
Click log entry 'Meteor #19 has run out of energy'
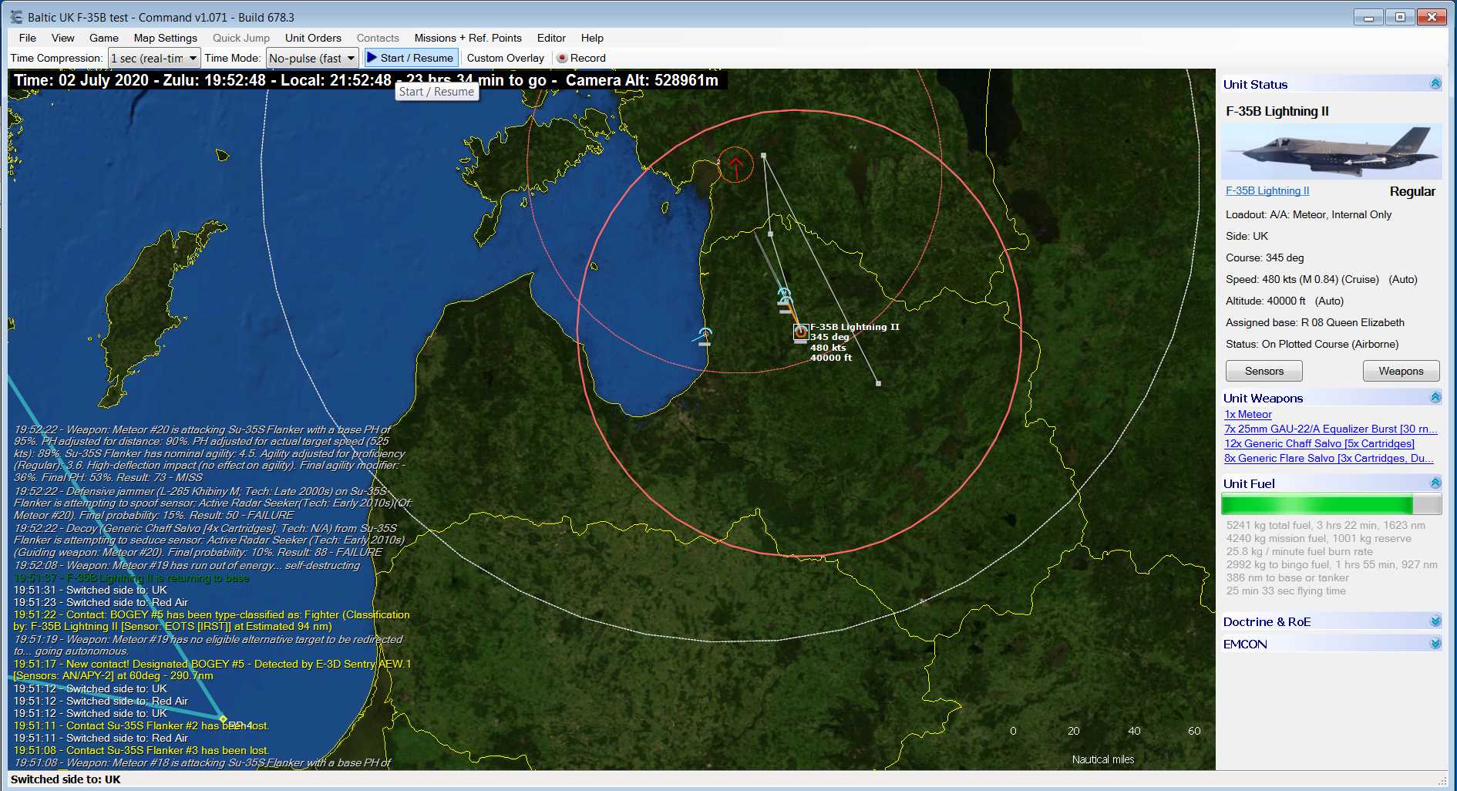click(187, 565)
